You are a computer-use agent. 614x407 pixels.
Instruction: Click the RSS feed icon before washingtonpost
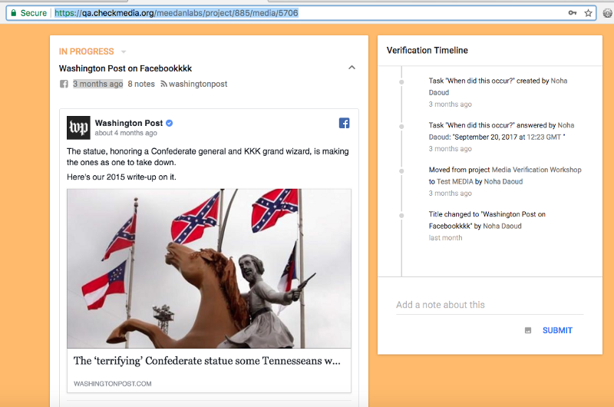click(163, 84)
